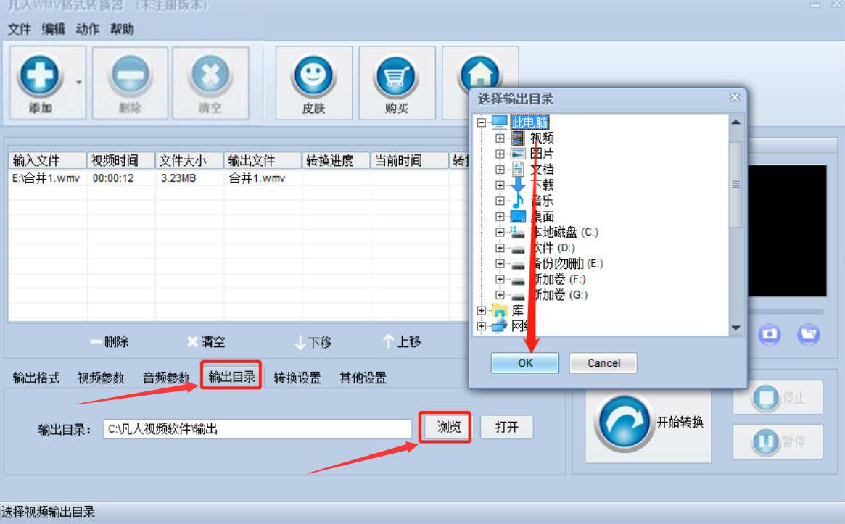Click the 新加卷 (F:) drive icon
Screen dimensions: 845x524
coord(518,280)
